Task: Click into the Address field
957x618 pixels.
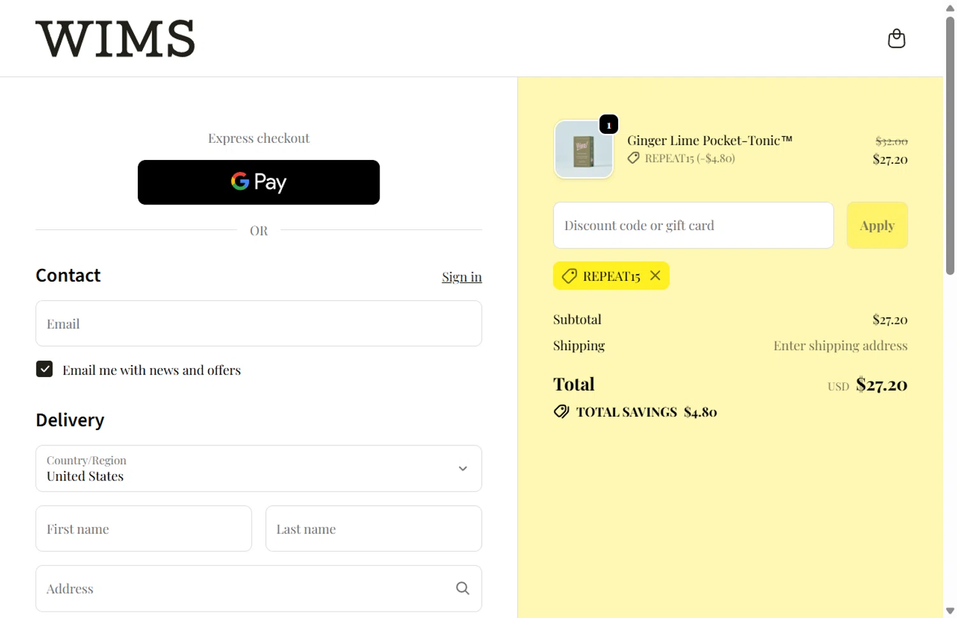Action: [258, 589]
